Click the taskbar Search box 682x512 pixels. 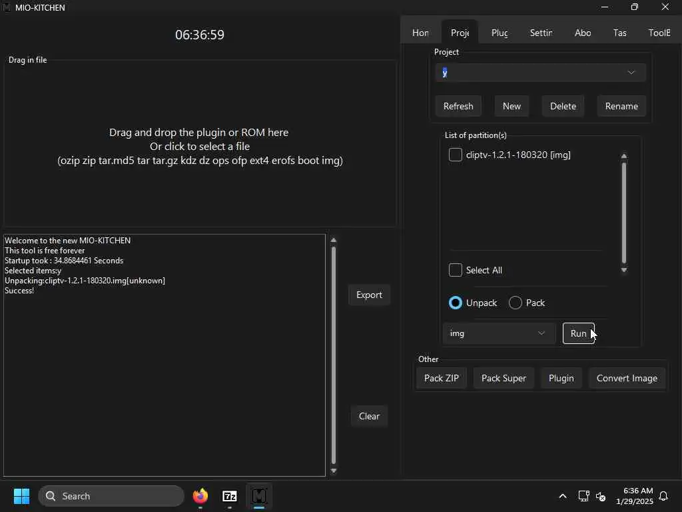111,496
